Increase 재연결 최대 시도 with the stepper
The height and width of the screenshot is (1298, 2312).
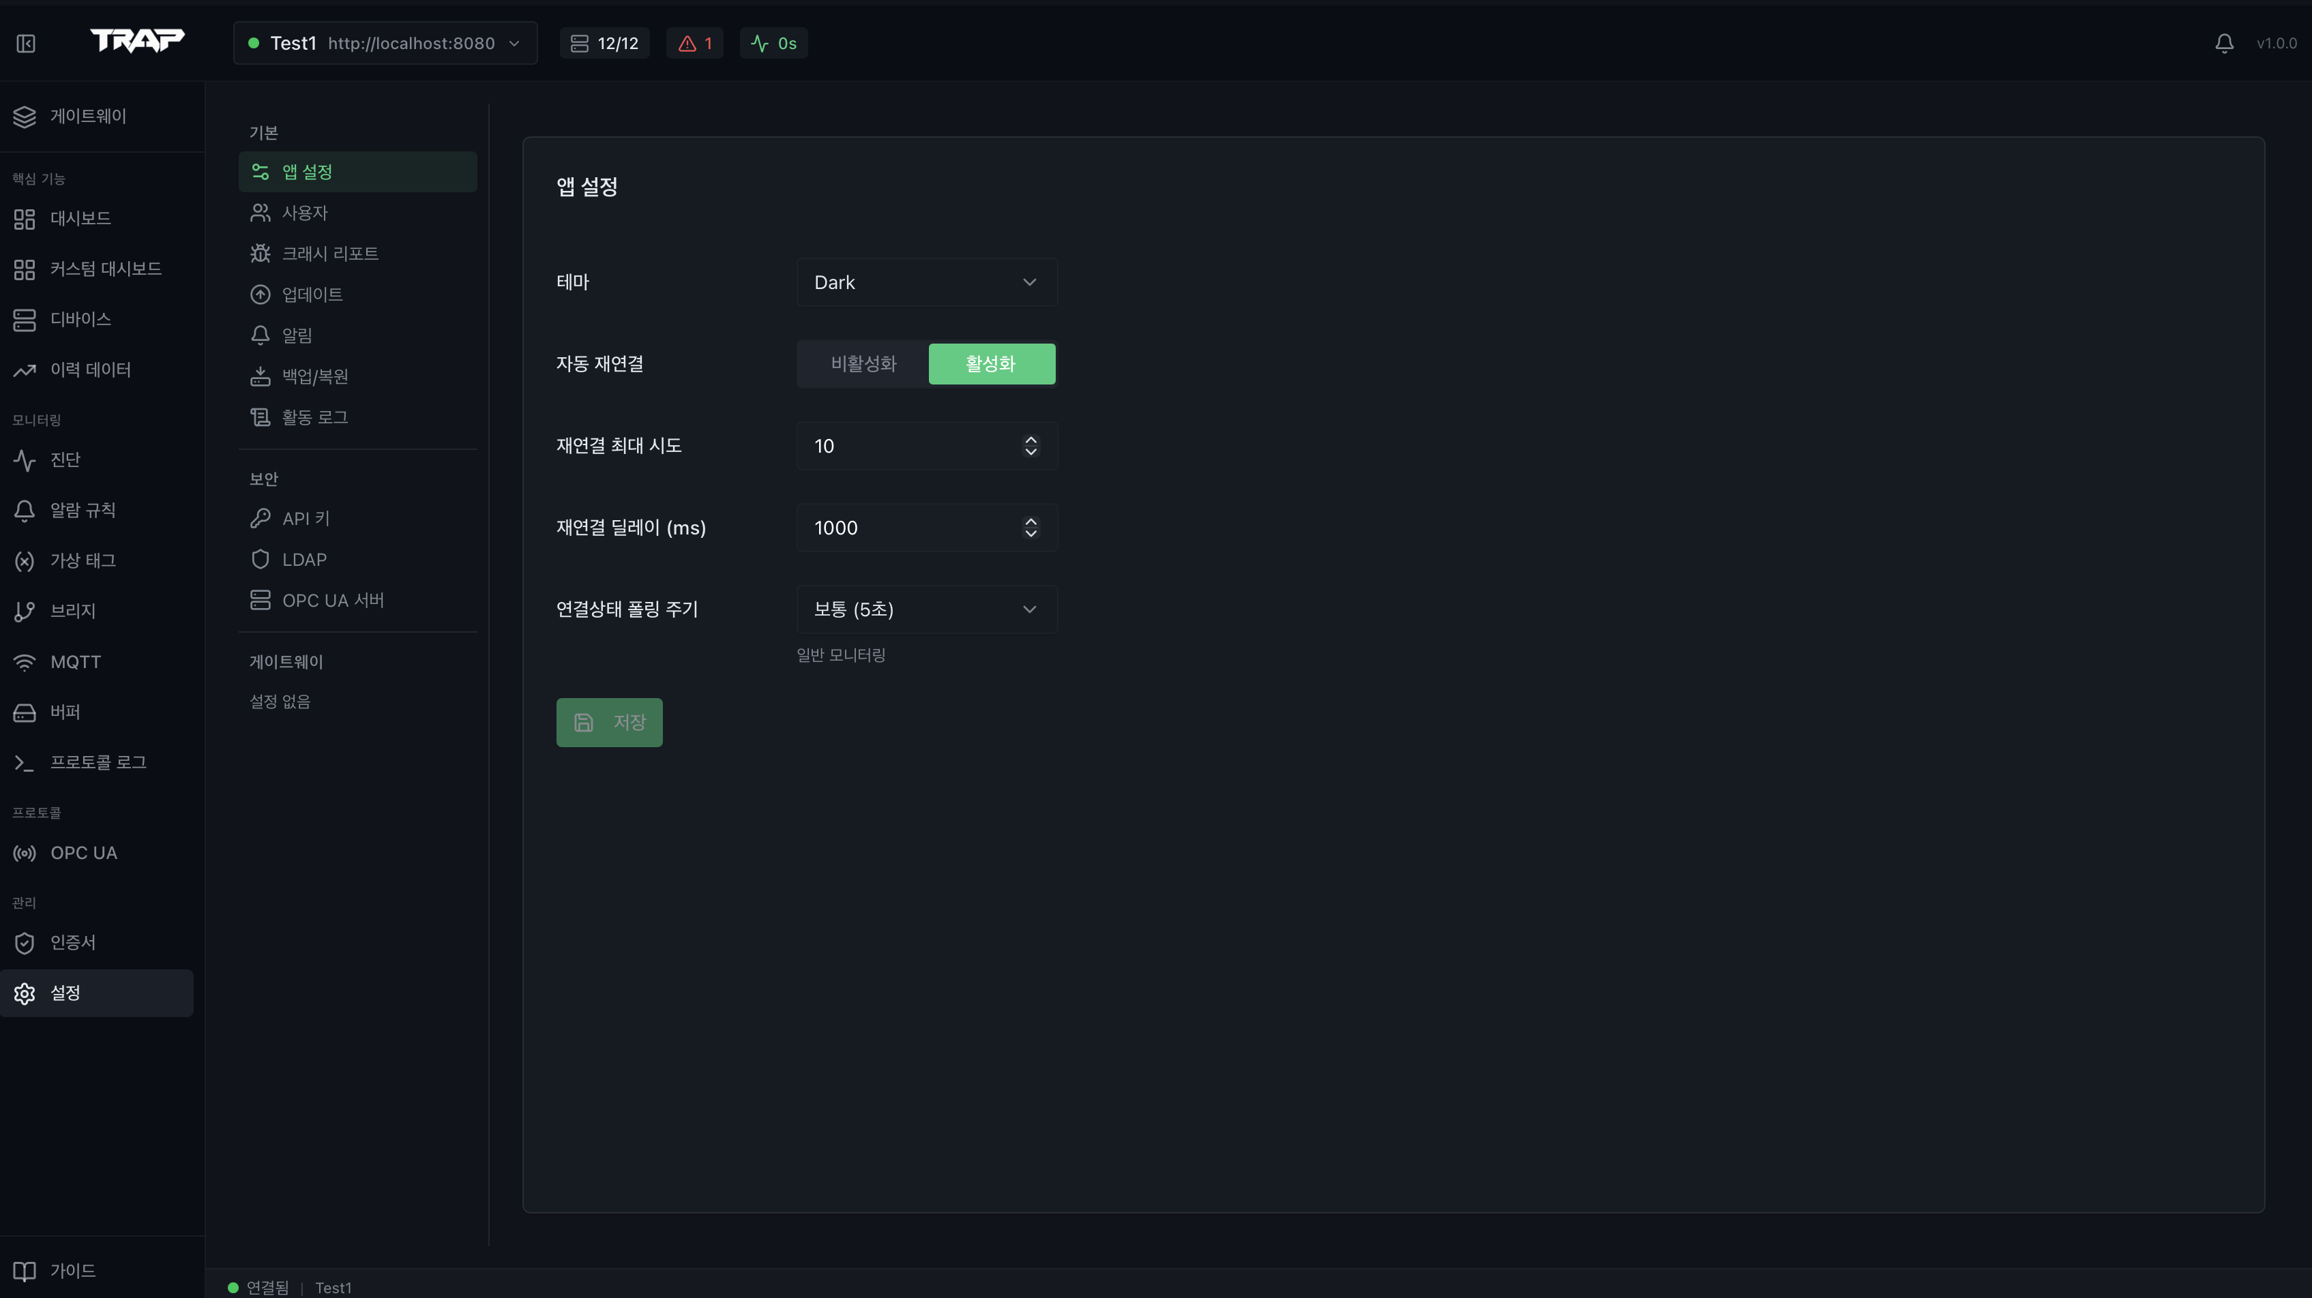click(x=1031, y=440)
